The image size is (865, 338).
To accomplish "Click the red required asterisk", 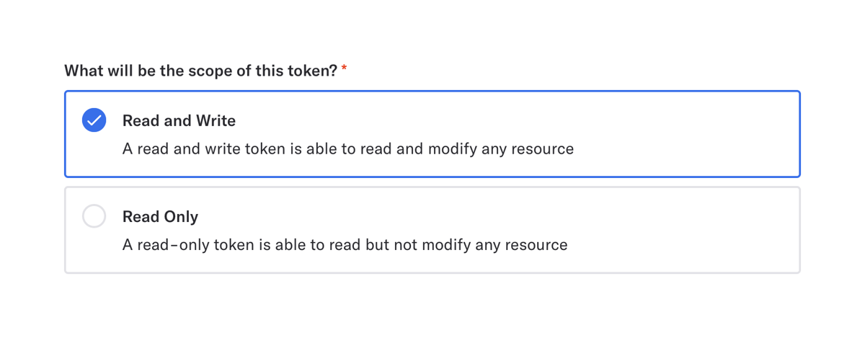I will coord(345,69).
